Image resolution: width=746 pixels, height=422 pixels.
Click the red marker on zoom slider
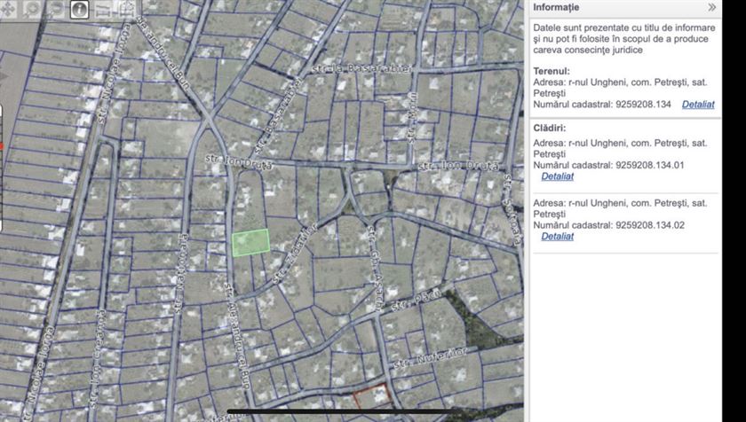click(2, 145)
